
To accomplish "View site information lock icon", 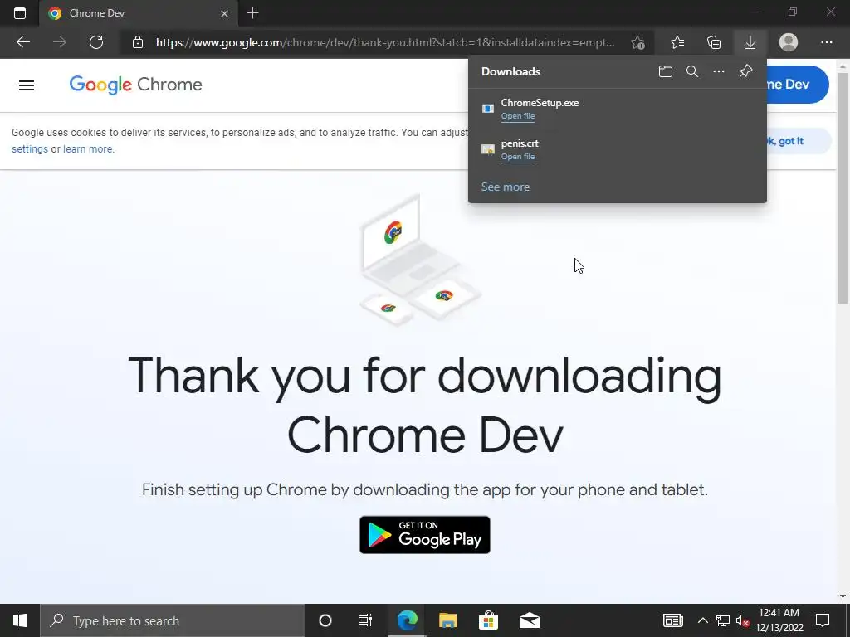I will coord(138,42).
